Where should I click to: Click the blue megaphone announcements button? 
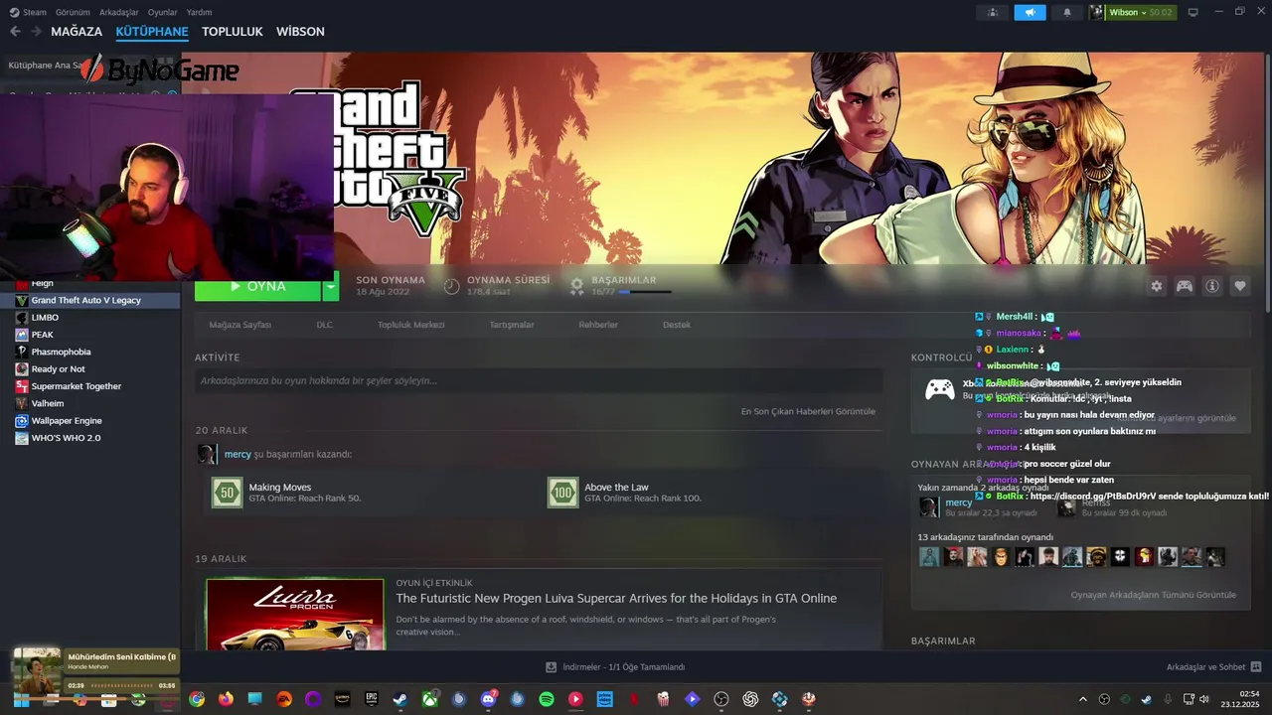click(x=1030, y=12)
